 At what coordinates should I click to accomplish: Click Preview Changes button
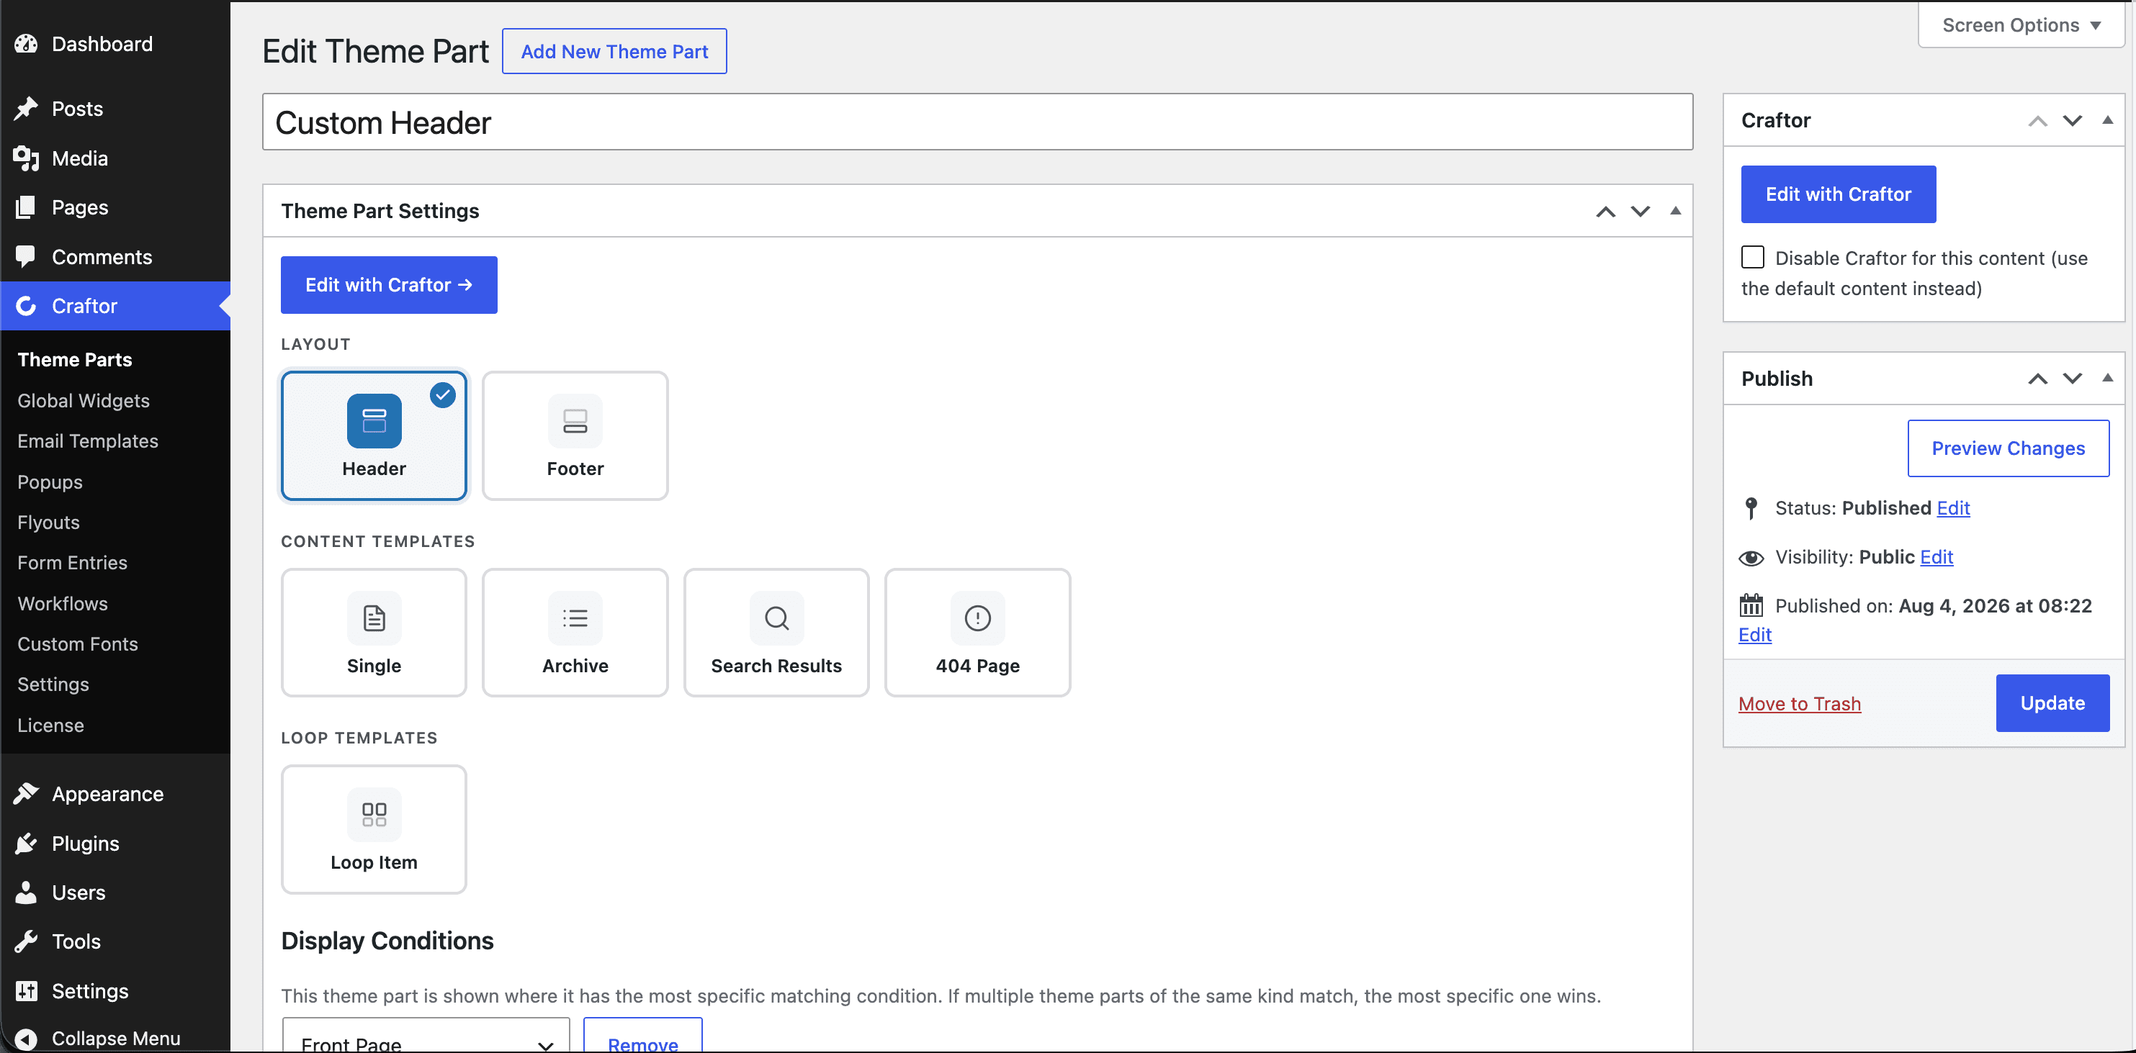(2009, 448)
